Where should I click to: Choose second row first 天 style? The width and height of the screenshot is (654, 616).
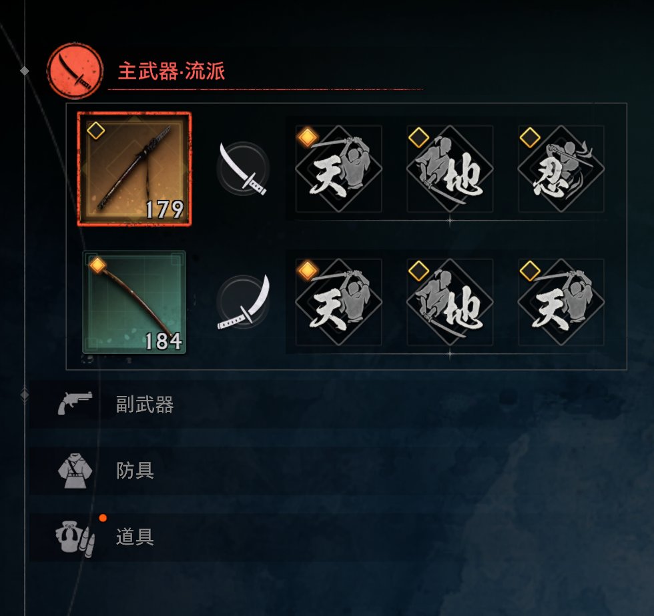click(338, 302)
